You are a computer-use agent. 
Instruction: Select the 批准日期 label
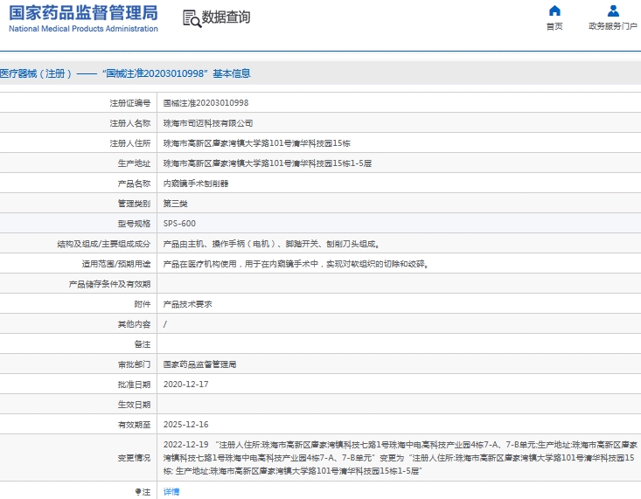134,385
